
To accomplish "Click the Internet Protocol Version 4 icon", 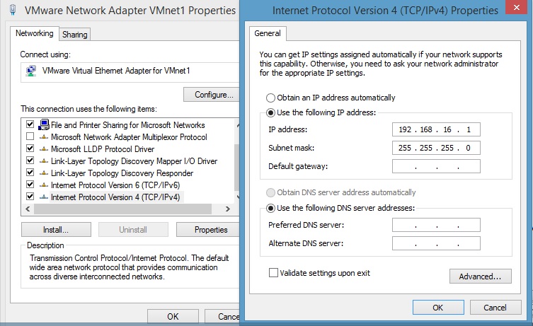I will click(44, 197).
